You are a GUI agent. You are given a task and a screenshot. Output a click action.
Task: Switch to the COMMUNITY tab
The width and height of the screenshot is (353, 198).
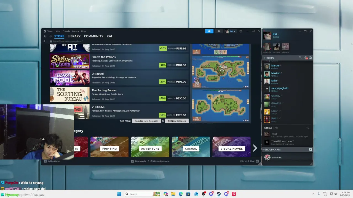pos(93,36)
